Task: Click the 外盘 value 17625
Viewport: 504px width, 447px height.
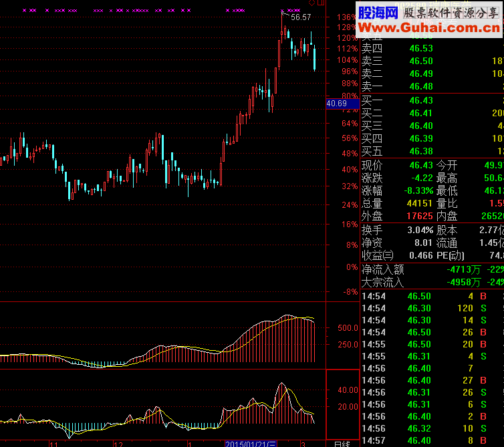Action: [x=420, y=216]
